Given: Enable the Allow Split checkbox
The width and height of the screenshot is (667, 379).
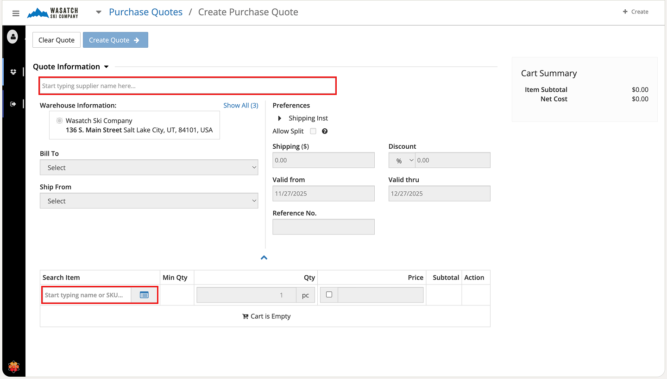Looking at the screenshot, I should coord(313,131).
